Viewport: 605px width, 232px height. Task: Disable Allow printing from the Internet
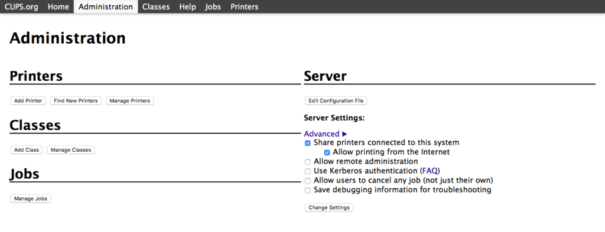[x=327, y=152]
